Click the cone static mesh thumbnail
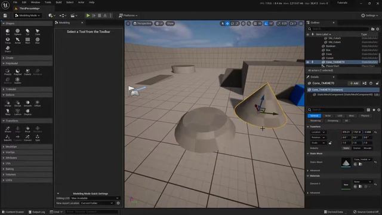Screen dimensions: 382x215 click(346, 162)
